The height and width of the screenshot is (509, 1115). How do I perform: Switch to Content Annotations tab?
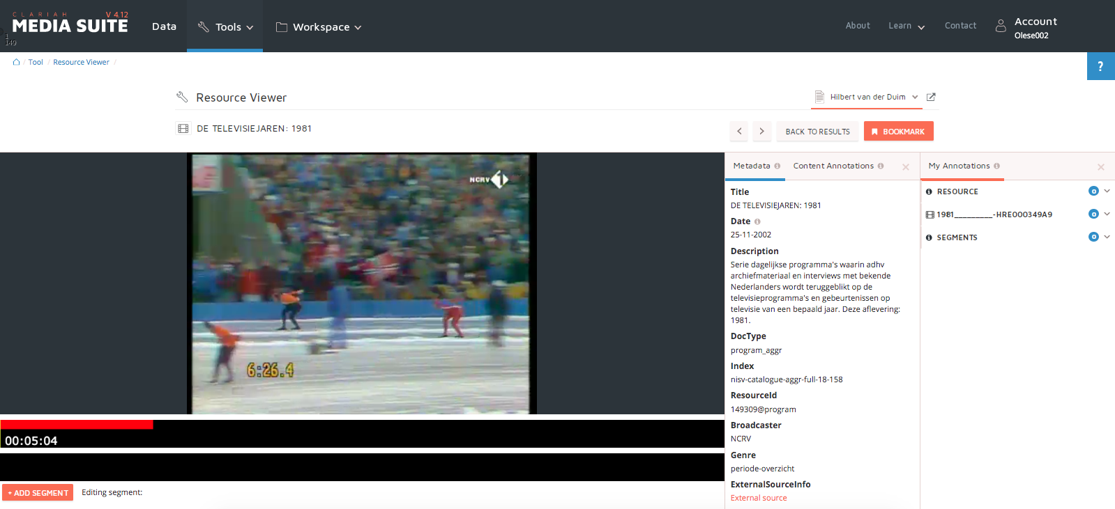click(833, 166)
